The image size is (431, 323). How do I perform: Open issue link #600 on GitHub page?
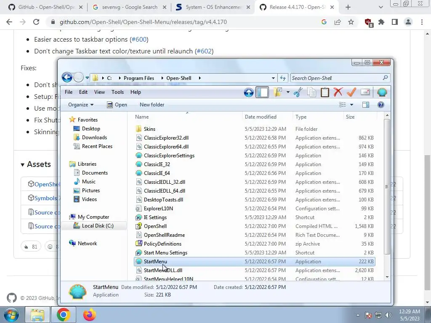[139, 39]
